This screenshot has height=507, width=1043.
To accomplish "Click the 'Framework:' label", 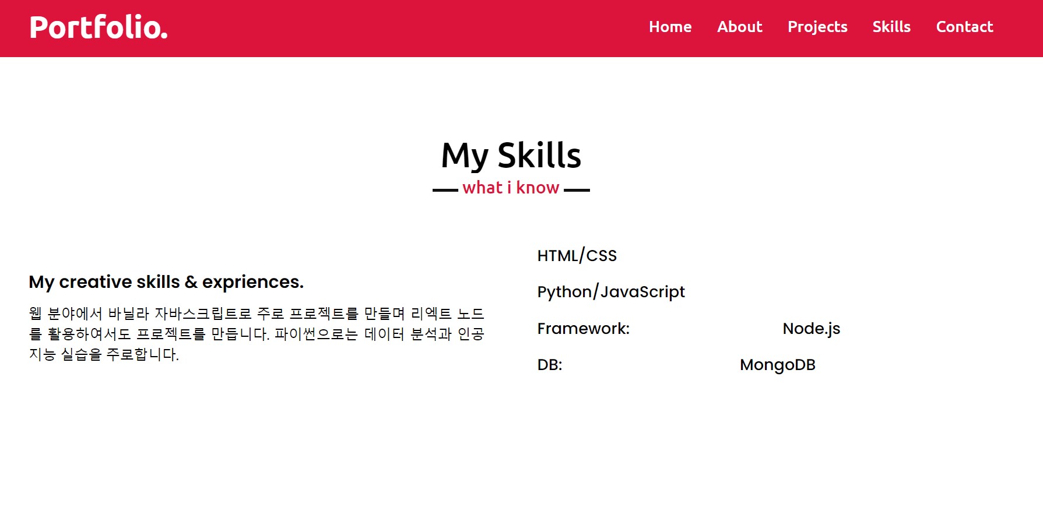I will point(584,329).
